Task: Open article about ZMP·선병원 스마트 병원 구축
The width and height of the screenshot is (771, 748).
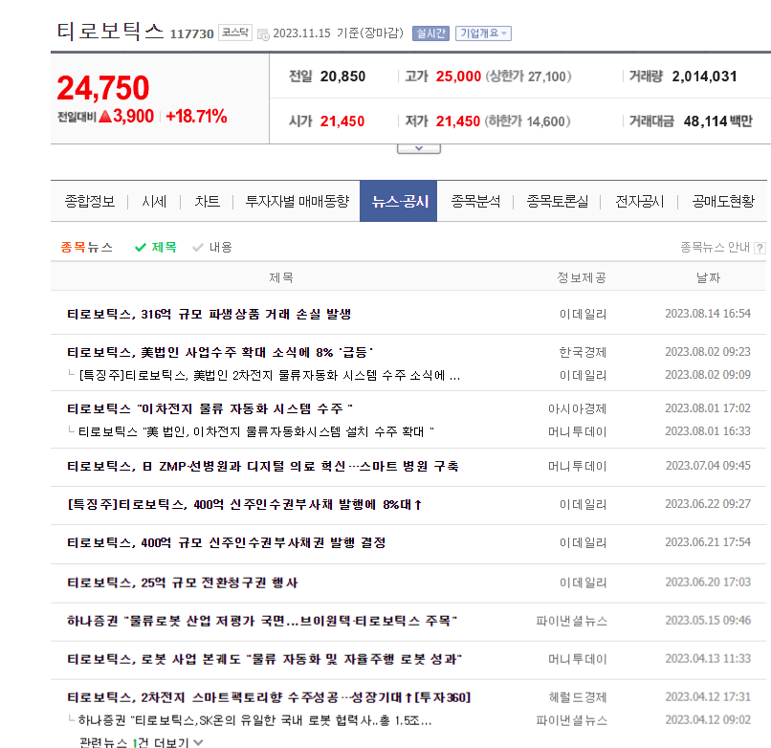Action: coord(262,466)
